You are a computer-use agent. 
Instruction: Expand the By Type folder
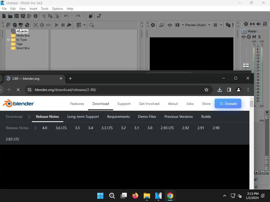click(x=8, y=40)
